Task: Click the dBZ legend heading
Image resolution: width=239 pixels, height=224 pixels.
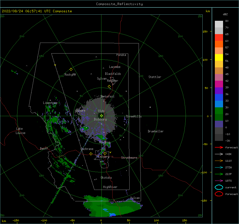Action: (x=225, y=14)
